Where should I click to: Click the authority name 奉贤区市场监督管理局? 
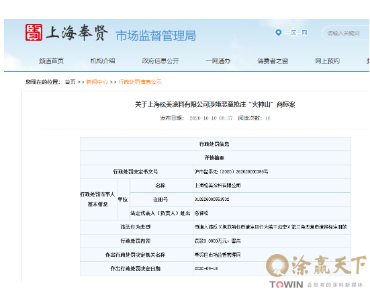coord(218,255)
